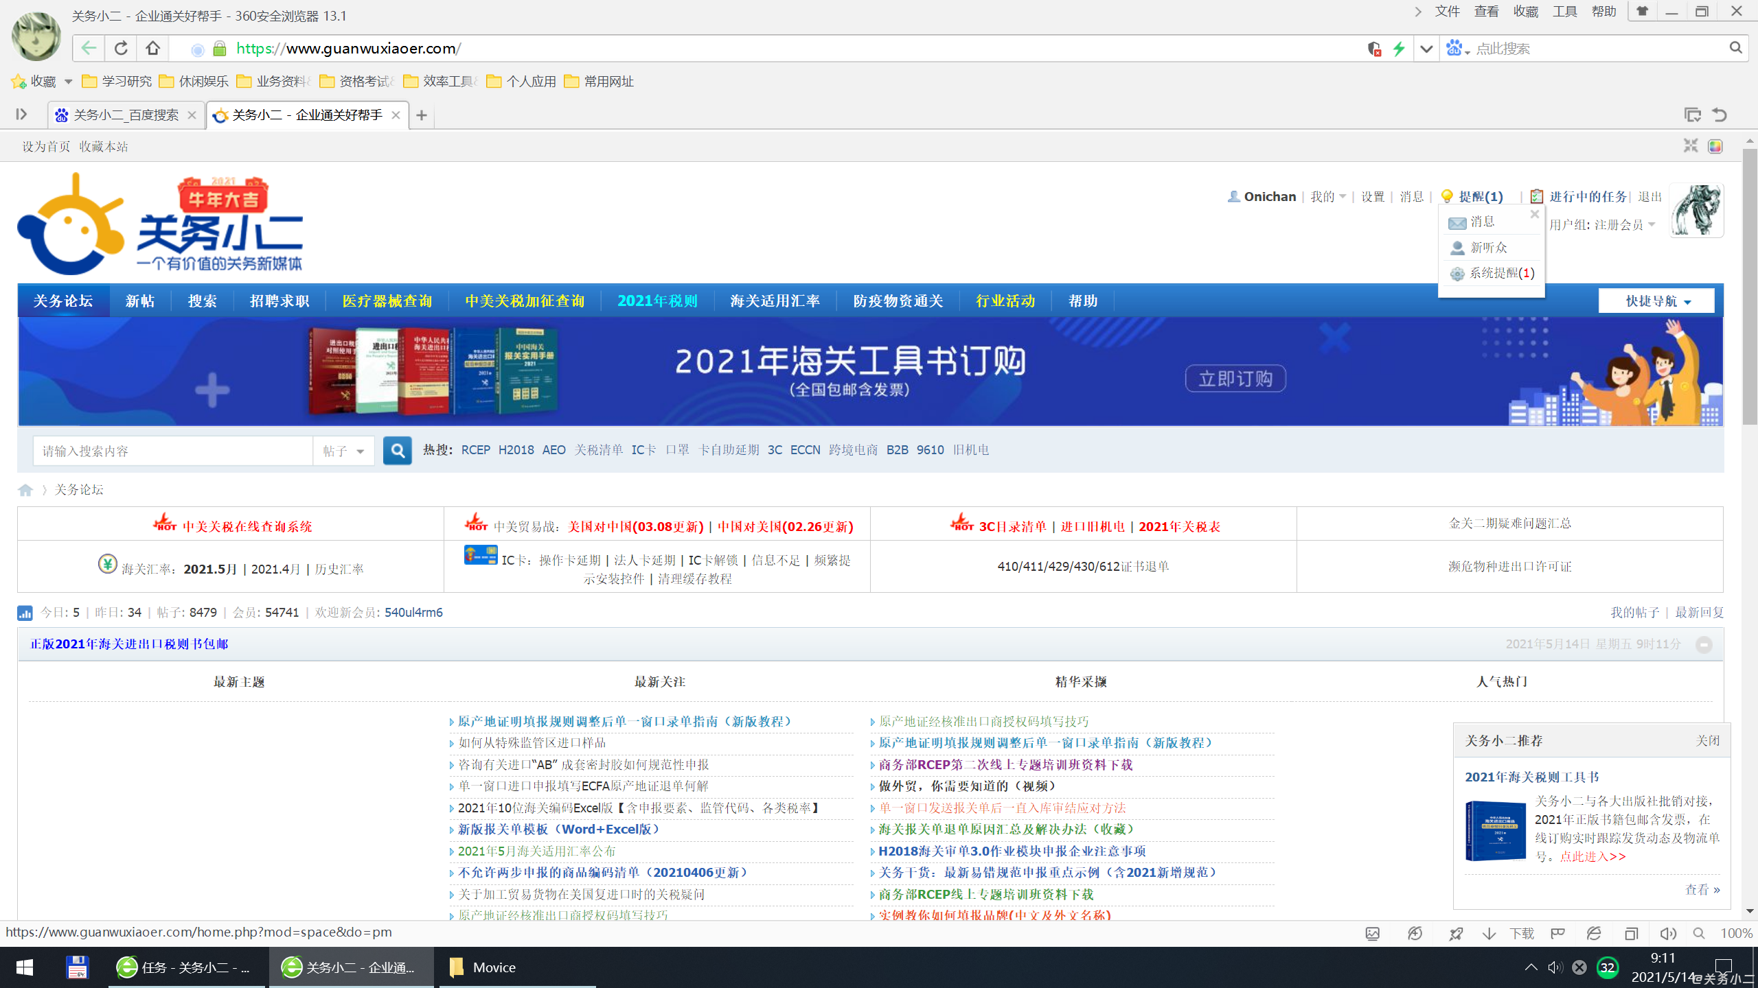
Task: Expand the address bar dropdown chevron
Action: 1426,49
